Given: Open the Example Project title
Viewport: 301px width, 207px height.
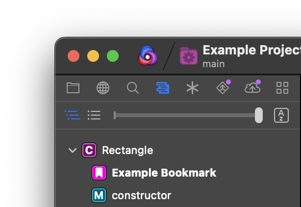Looking at the screenshot, I should click(251, 50).
